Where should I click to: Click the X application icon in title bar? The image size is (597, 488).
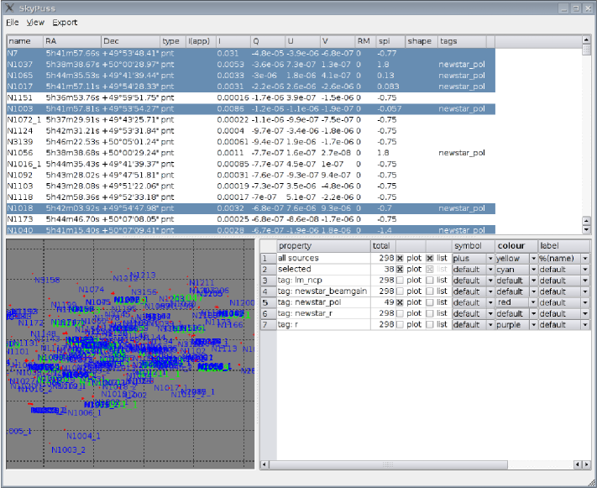click(8, 8)
